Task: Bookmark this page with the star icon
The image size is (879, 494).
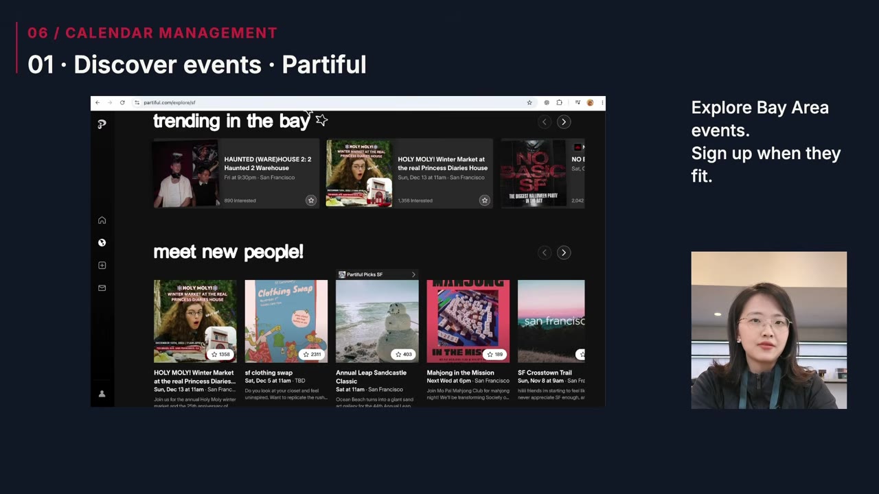Action: click(529, 103)
